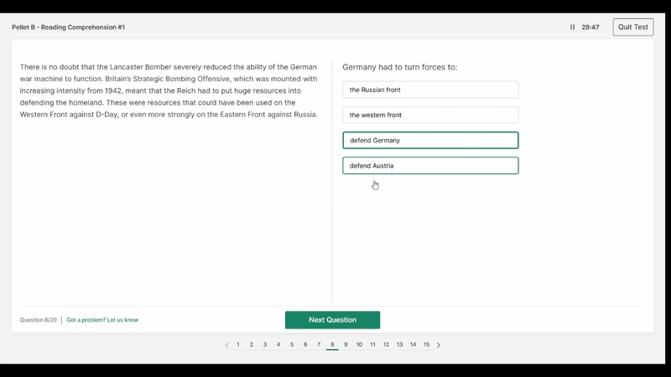This screenshot has width=671, height=377.
Task: Go to the Next Question
Action: click(332, 320)
